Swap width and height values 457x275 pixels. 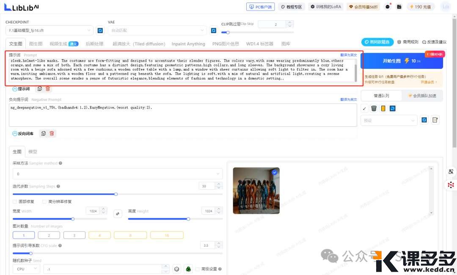(x=118, y=214)
